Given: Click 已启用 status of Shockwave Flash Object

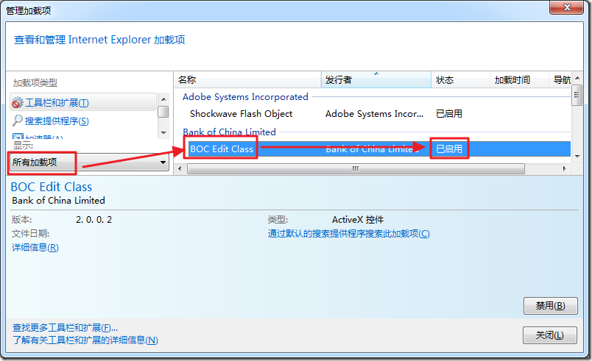Looking at the screenshot, I should tap(449, 114).
